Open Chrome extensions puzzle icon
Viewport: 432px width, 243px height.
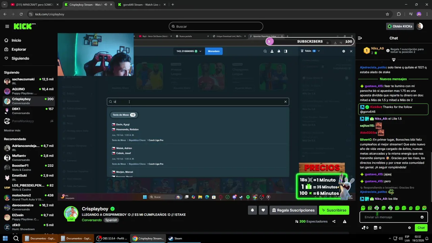click(399, 14)
